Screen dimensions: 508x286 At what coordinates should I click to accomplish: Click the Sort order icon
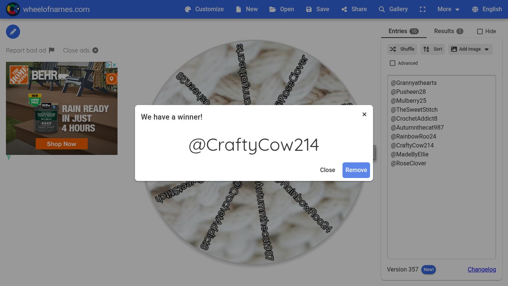pyautogui.click(x=426, y=49)
